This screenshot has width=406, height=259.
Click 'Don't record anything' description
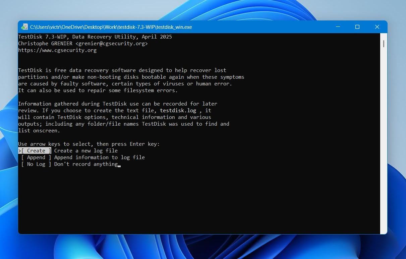pyautogui.click(x=86, y=164)
